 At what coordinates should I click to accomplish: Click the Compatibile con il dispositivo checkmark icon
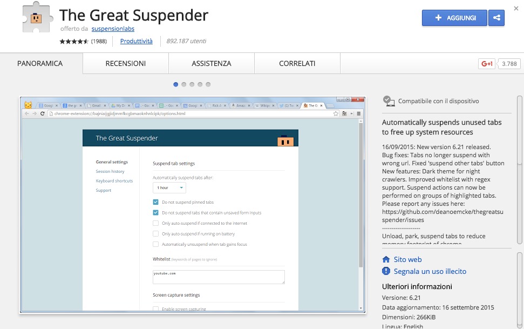388,100
